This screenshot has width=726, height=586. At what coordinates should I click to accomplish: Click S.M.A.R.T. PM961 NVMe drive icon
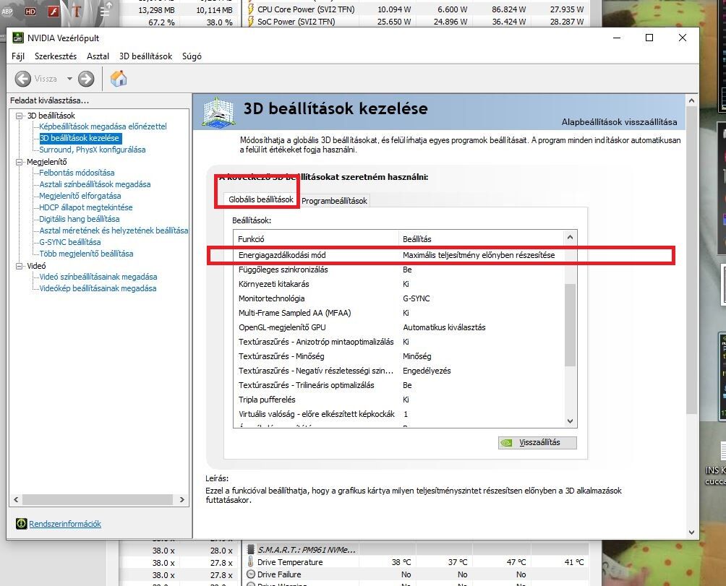point(250,549)
